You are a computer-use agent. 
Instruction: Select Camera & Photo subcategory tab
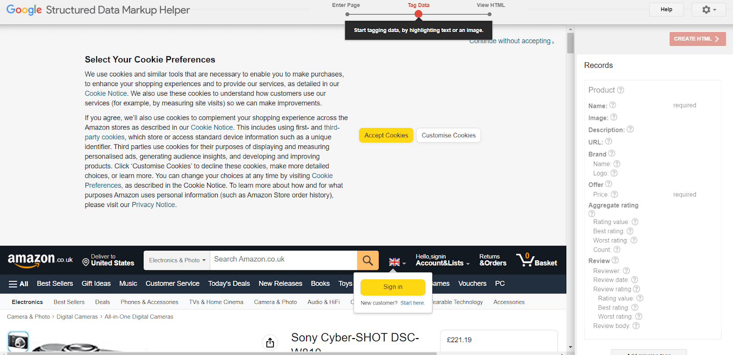(275, 302)
